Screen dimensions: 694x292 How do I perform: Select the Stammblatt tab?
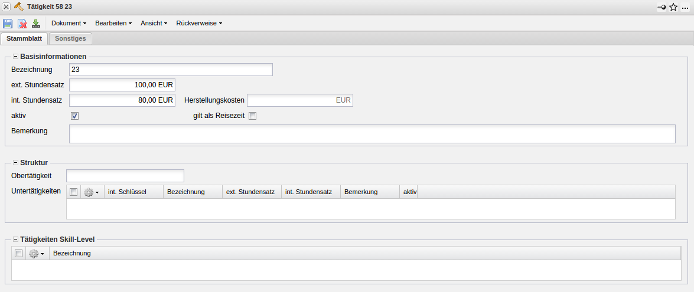click(x=24, y=38)
